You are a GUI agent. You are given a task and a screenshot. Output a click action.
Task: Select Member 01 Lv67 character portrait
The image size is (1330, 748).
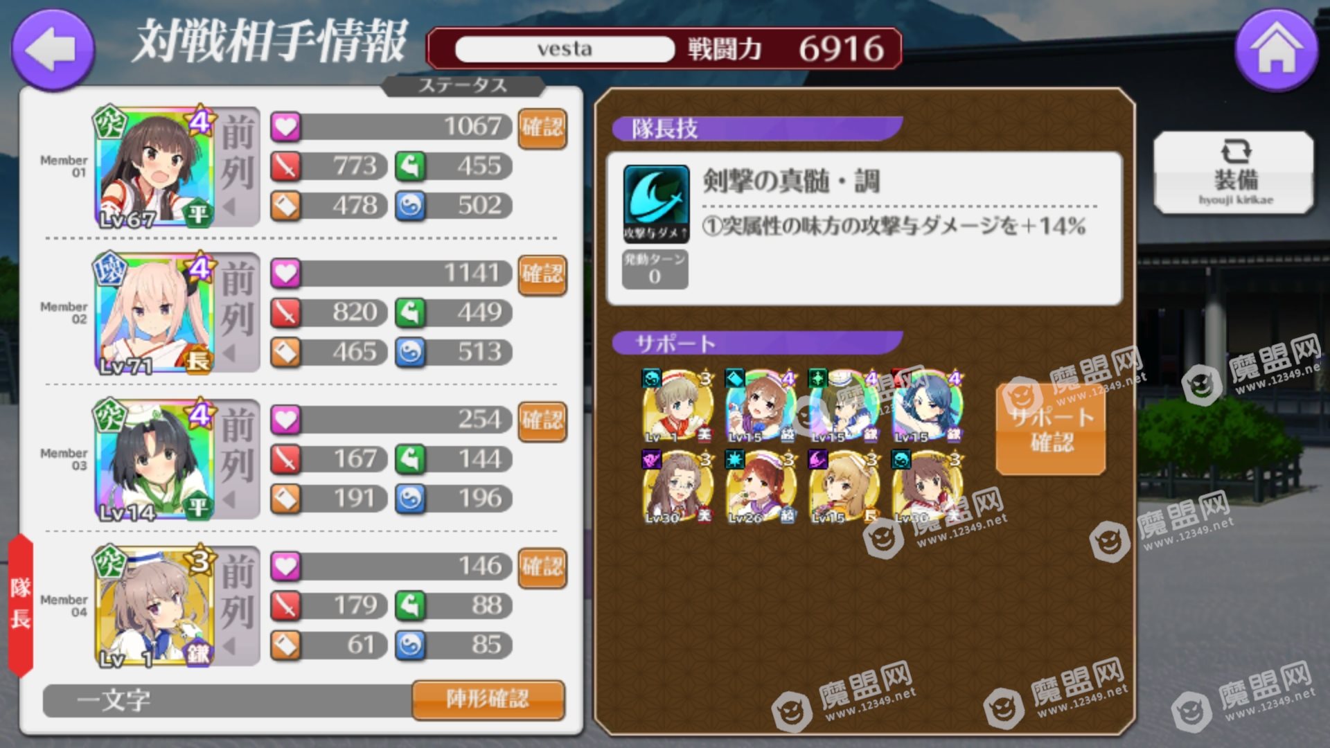(x=155, y=168)
